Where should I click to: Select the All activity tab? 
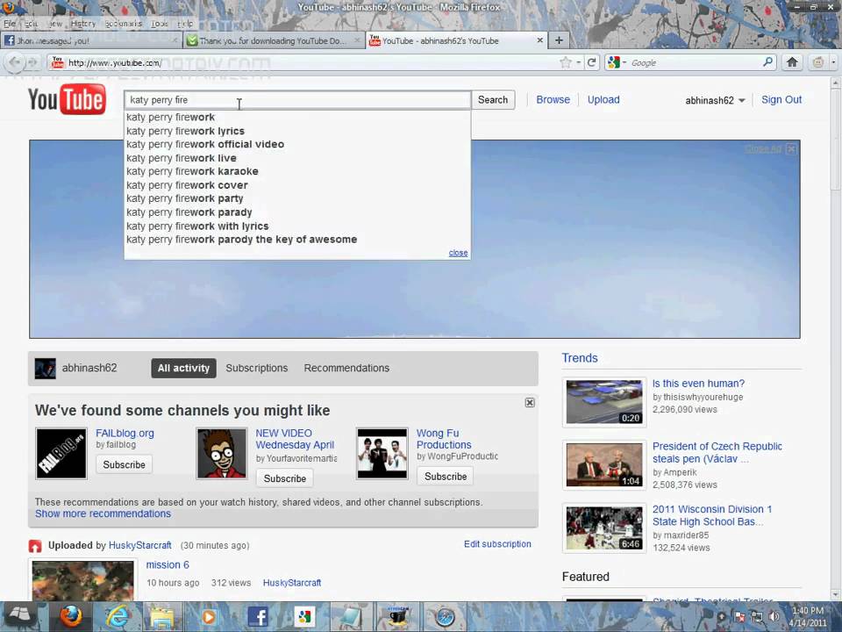click(x=183, y=368)
